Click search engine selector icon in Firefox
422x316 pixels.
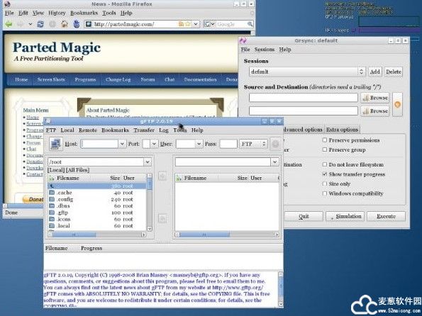[x=209, y=24]
